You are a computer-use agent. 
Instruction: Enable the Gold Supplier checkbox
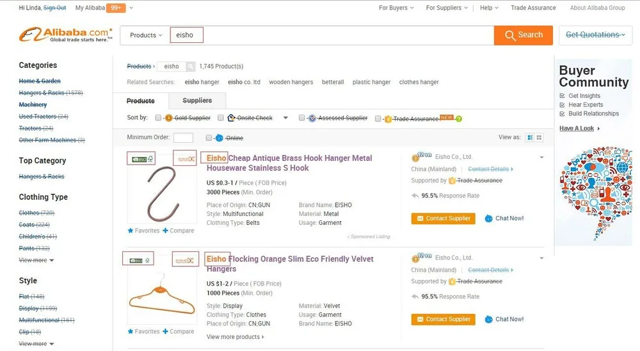158,118
